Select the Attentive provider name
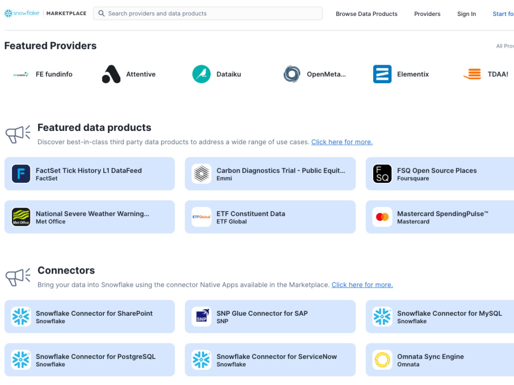Screen dimensions: 514x385 click(141, 74)
